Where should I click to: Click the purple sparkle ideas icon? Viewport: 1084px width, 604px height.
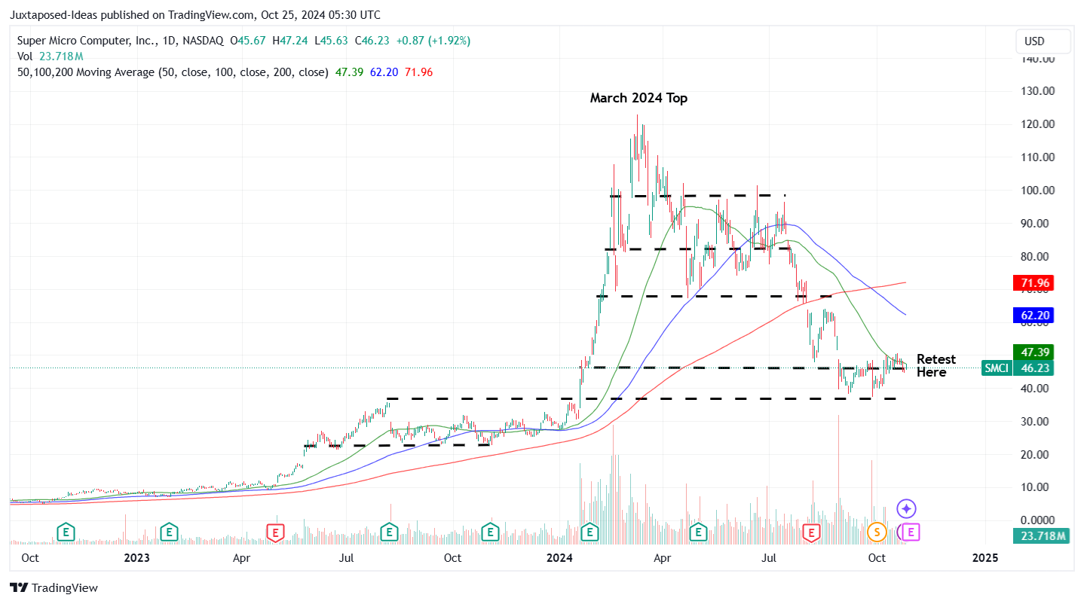tap(906, 508)
